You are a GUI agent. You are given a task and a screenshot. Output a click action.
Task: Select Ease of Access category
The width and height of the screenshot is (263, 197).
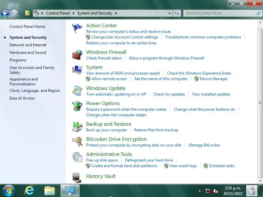coord(22,98)
